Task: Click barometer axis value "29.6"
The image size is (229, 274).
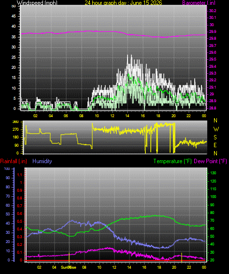Action: [213, 52]
